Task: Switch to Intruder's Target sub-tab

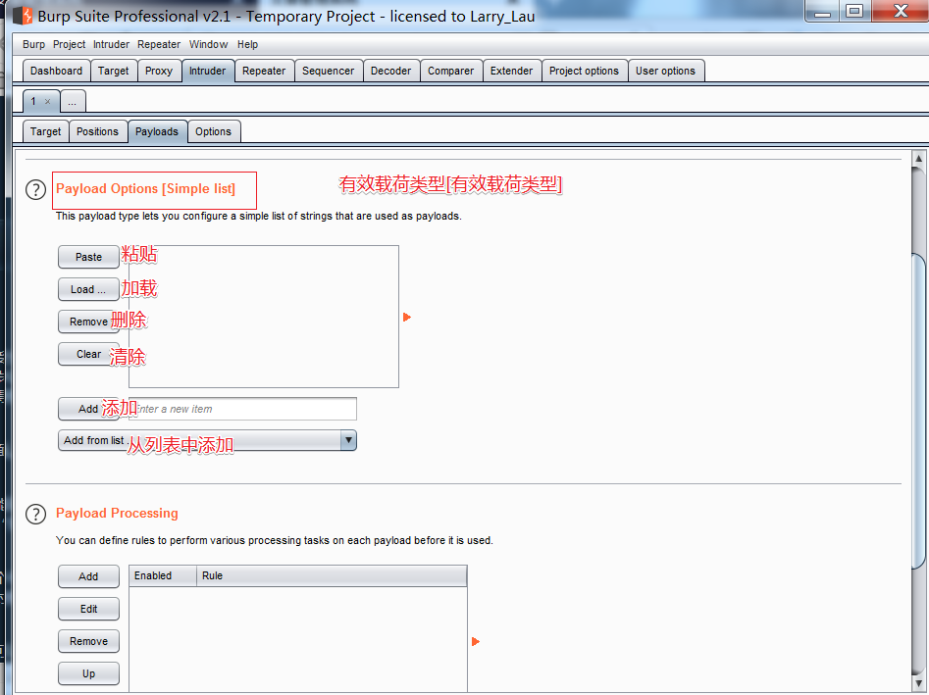Action: pos(46,131)
